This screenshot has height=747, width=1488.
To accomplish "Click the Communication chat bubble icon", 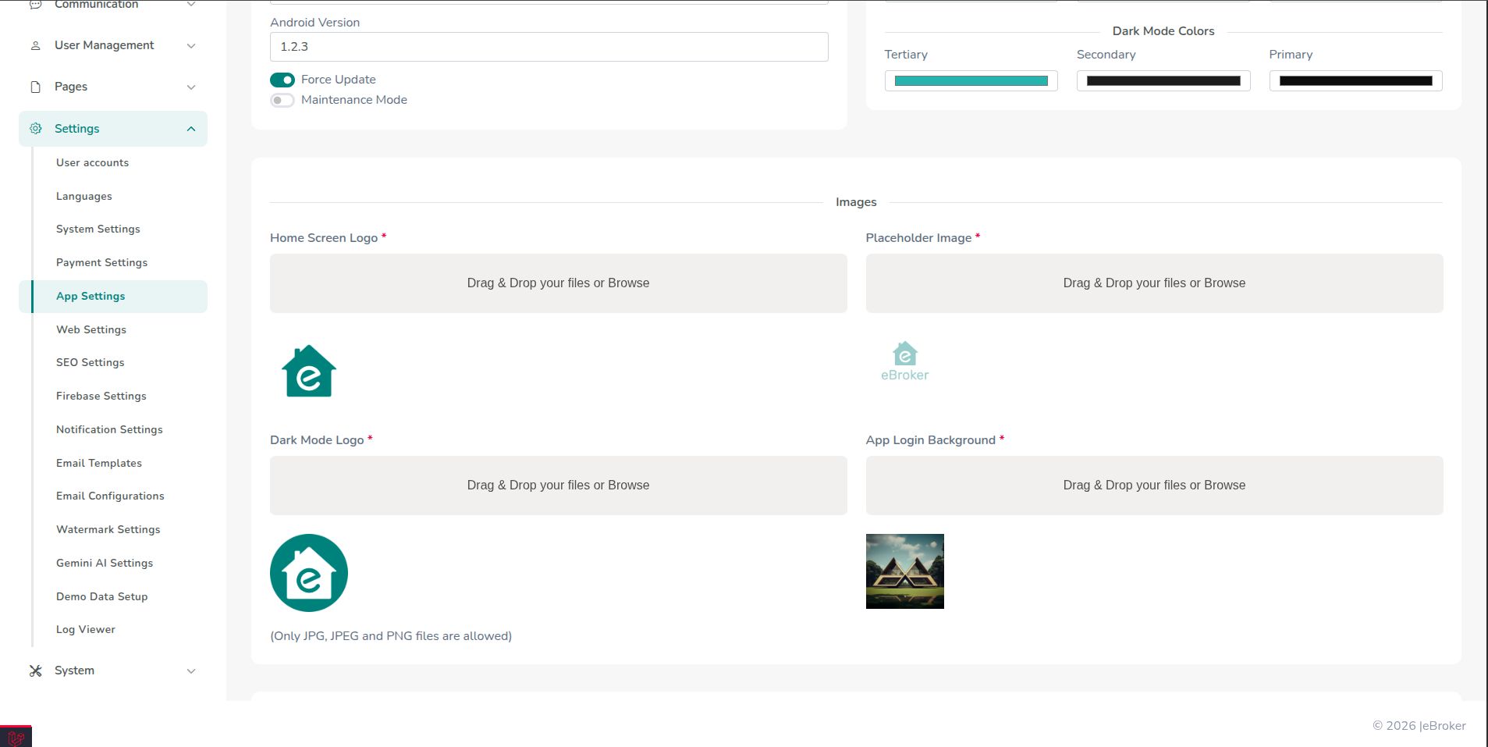I will point(35,5).
